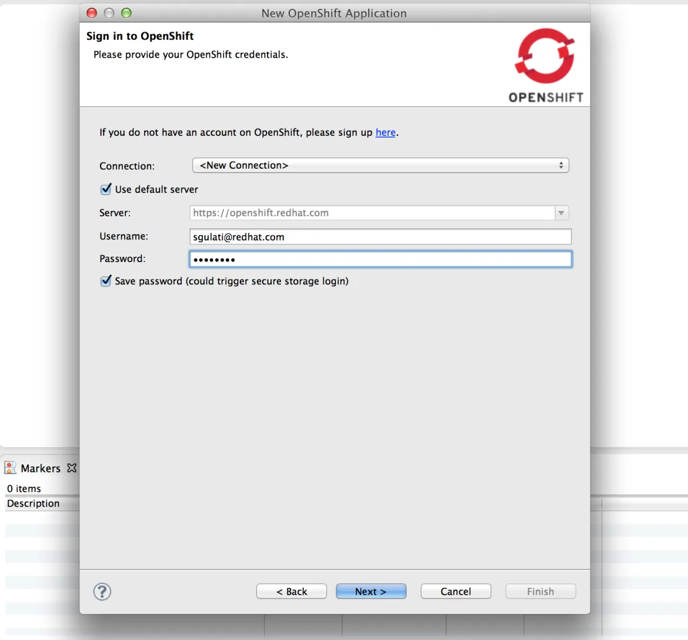Click the OpenShift logo
The width and height of the screenshot is (688, 640).
pos(546,66)
